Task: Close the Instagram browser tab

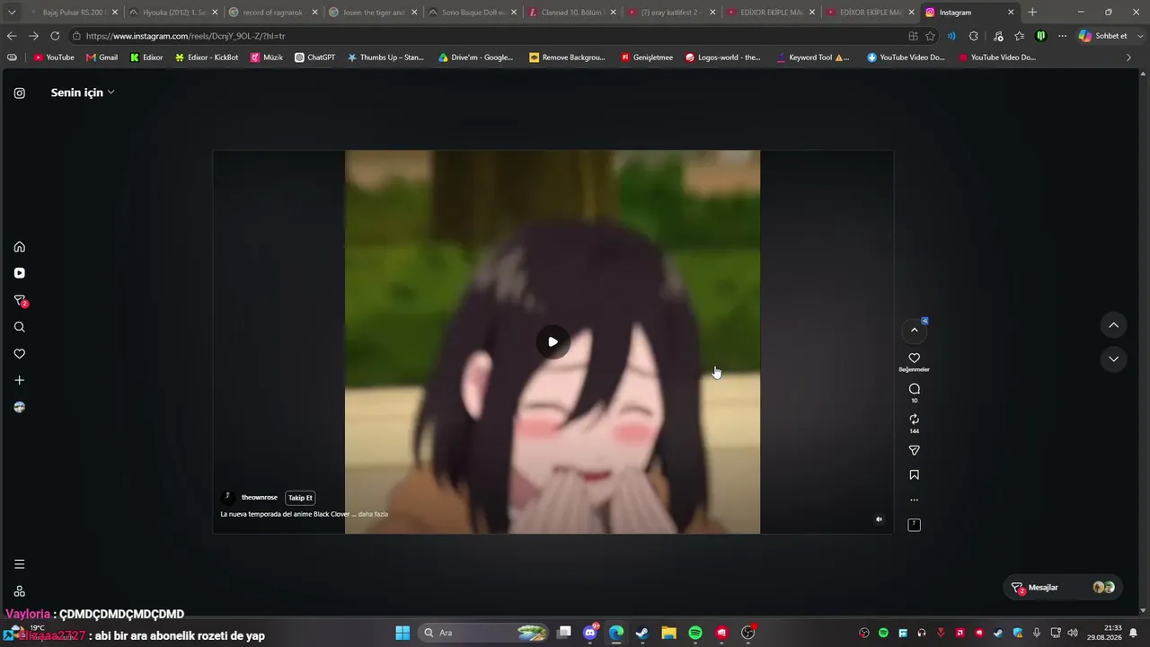Action: pos(1011,13)
